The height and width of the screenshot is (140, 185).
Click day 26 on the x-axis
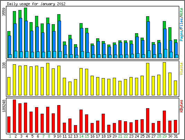148,136
